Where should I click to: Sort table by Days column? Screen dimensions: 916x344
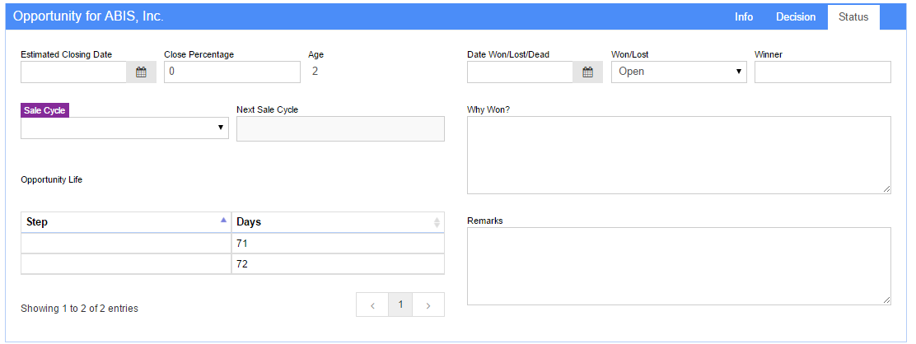click(x=338, y=222)
